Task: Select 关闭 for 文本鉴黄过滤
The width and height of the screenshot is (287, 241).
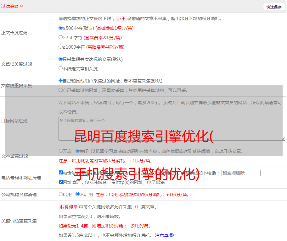Action: pos(77,151)
